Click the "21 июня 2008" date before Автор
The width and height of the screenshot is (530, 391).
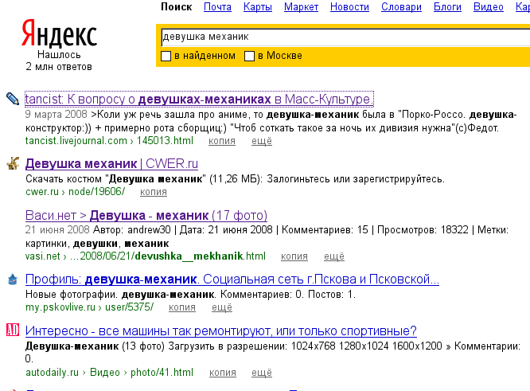click(57, 230)
